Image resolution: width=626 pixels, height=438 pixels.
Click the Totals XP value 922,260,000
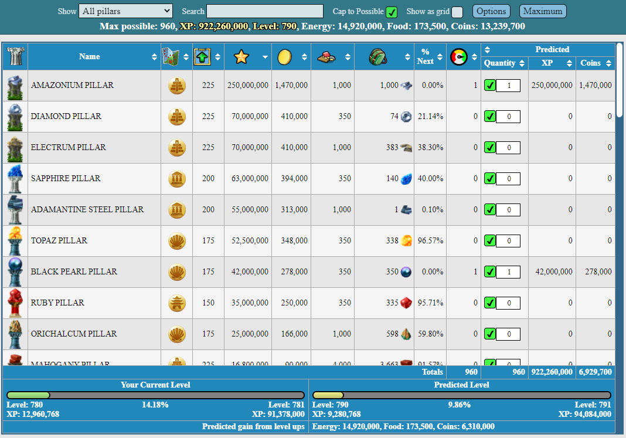(x=552, y=372)
